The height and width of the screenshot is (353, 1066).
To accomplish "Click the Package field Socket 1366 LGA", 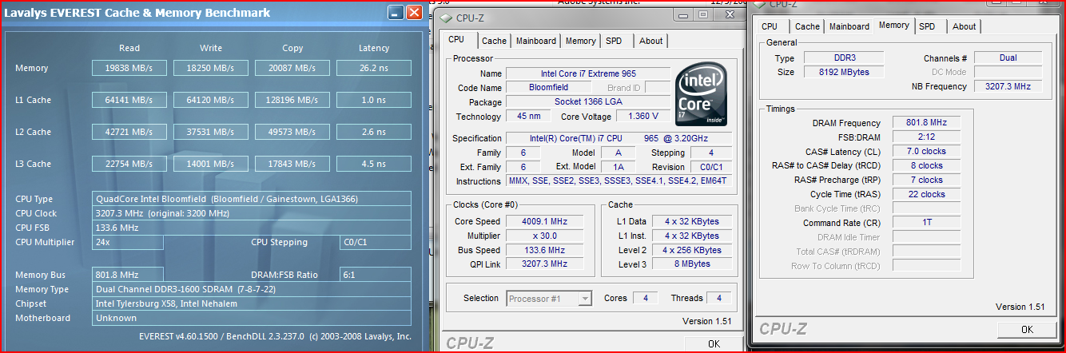I will pos(588,102).
